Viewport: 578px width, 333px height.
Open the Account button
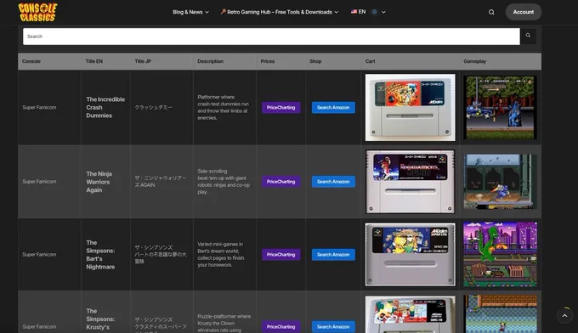523,12
